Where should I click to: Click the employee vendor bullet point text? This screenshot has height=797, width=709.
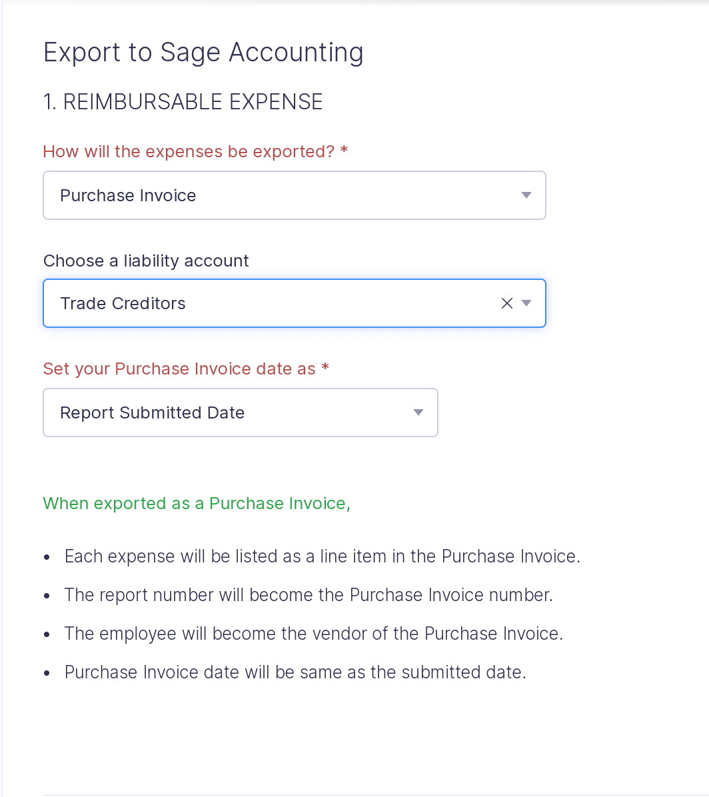point(314,633)
